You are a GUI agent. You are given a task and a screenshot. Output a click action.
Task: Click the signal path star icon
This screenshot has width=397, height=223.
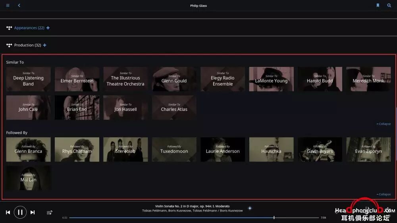[x=250, y=208]
